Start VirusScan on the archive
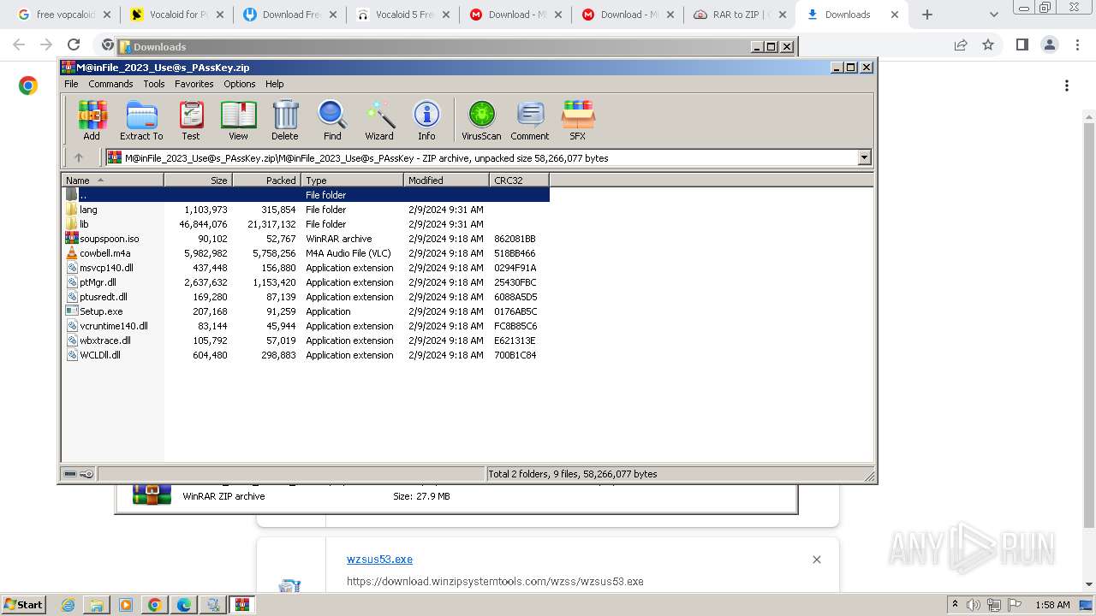This screenshot has height=616, width=1096. coord(481,121)
